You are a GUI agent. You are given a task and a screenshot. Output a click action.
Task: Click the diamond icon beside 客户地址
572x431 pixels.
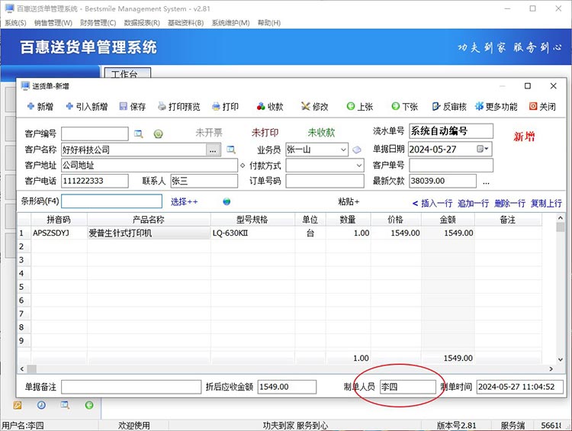pyautogui.click(x=243, y=166)
